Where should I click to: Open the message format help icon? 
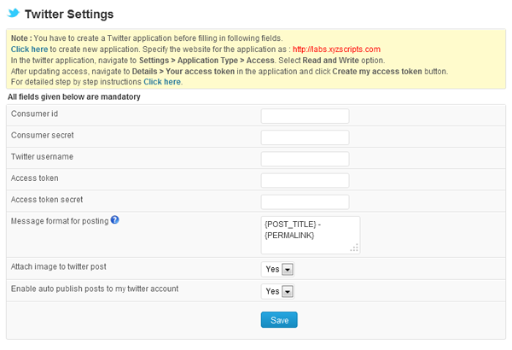tap(114, 220)
